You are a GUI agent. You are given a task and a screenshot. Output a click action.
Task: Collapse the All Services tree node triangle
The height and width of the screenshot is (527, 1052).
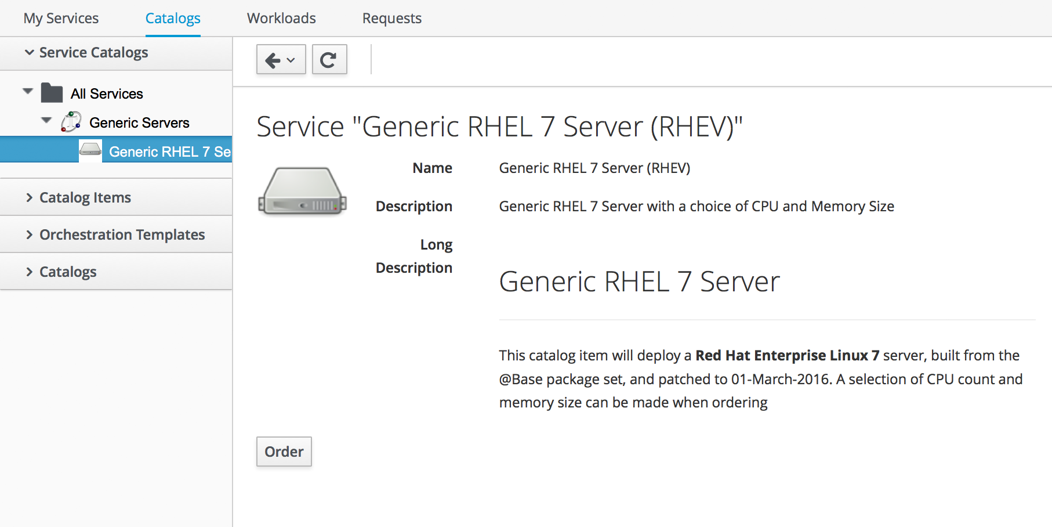27,91
